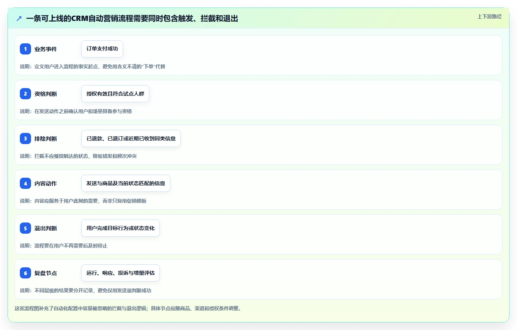The height and width of the screenshot is (330, 517).
Task: Click the 资格判断 step label
Action: tap(46, 94)
